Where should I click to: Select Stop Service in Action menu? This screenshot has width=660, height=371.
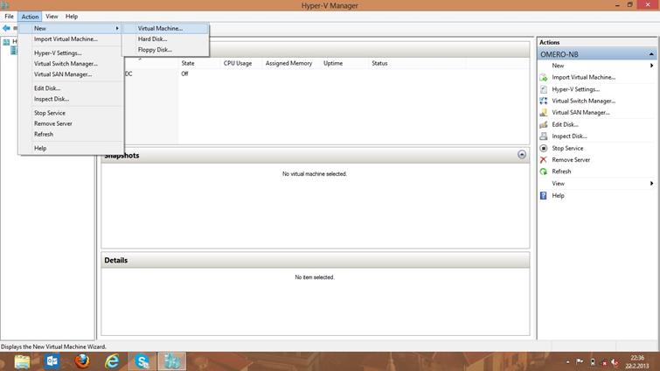coord(71,113)
